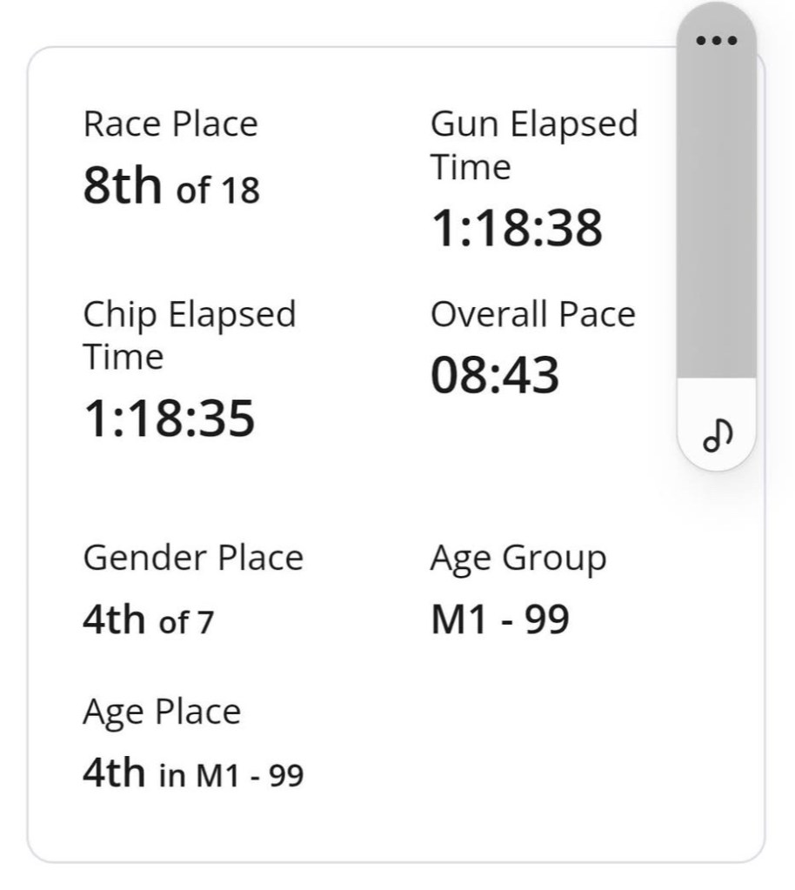This screenshot has height=890, width=795.
Task: Click the M1 - 99 value under Age Group
Action: click(500, 620)
